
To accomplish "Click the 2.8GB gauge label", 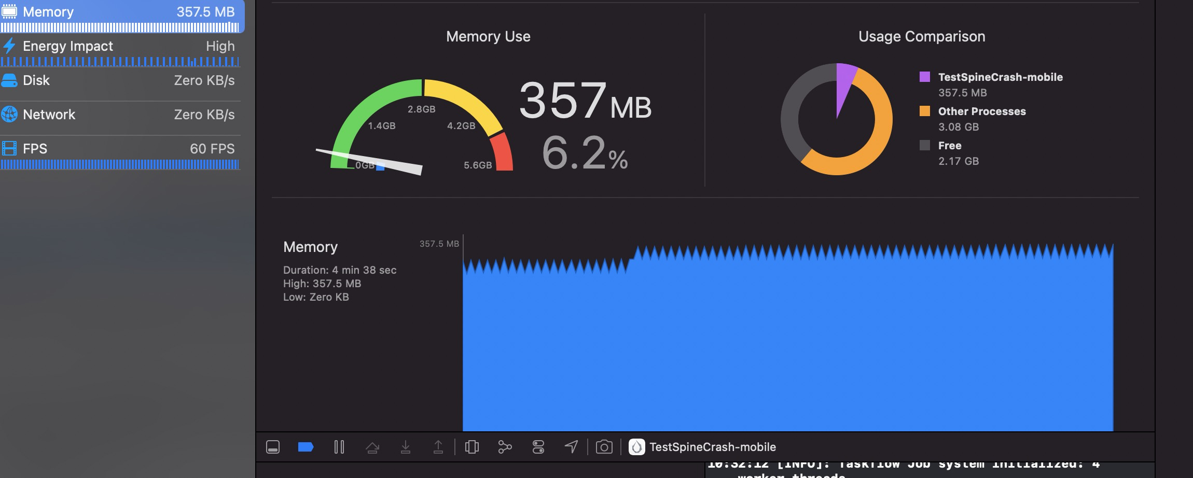I will tap(421, 109).
